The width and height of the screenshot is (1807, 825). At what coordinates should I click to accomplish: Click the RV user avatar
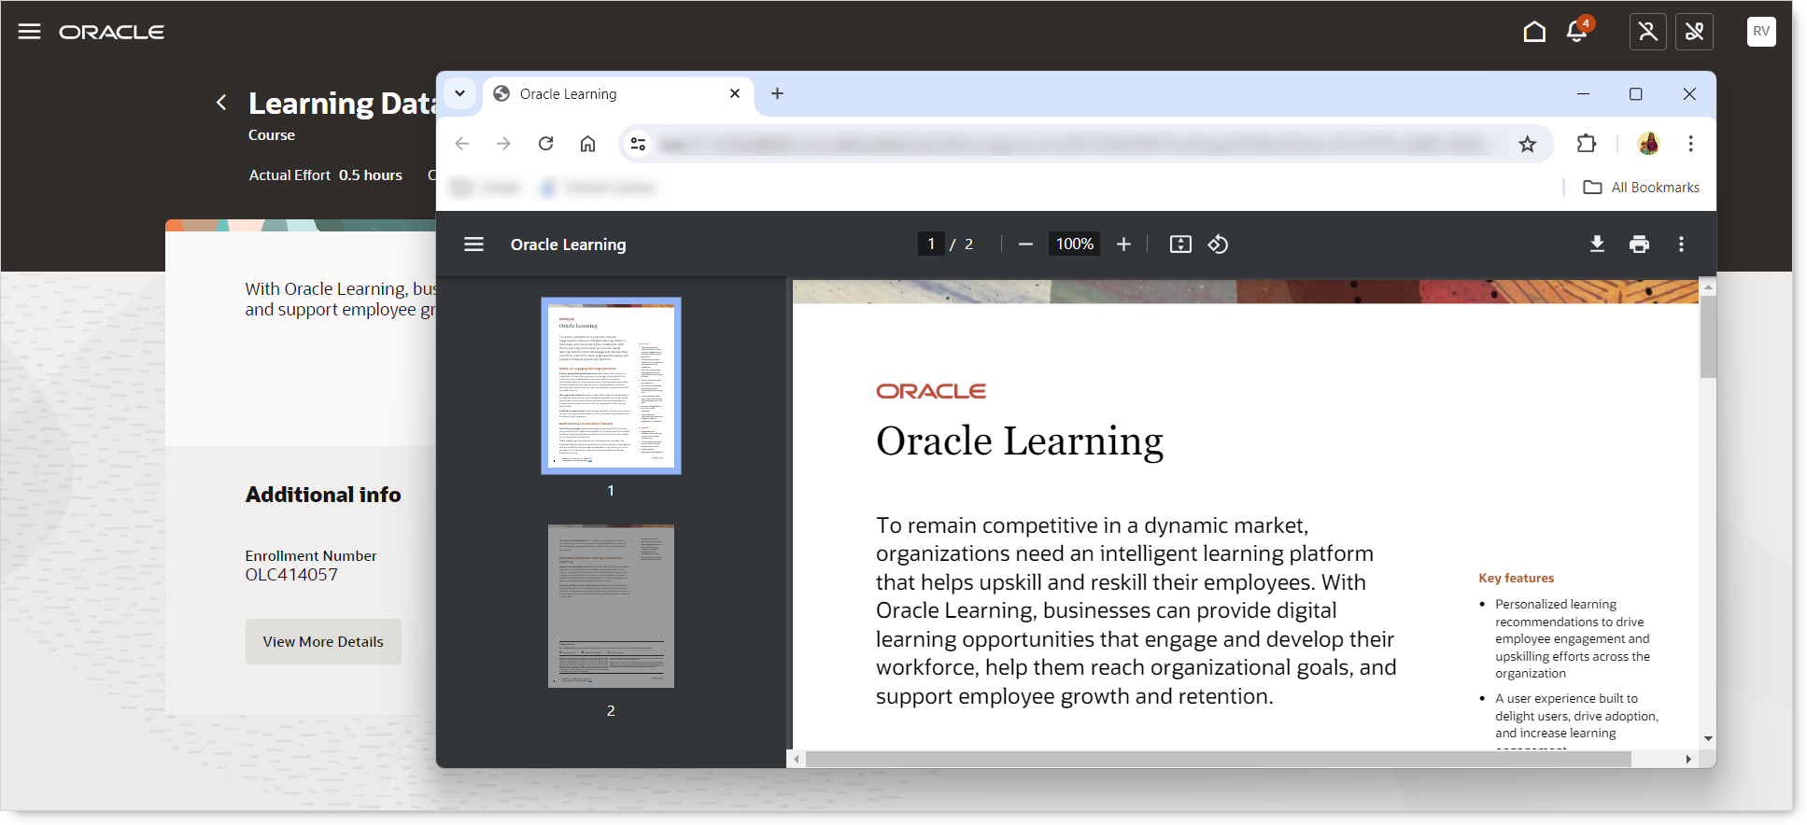tap(1761, 31)
